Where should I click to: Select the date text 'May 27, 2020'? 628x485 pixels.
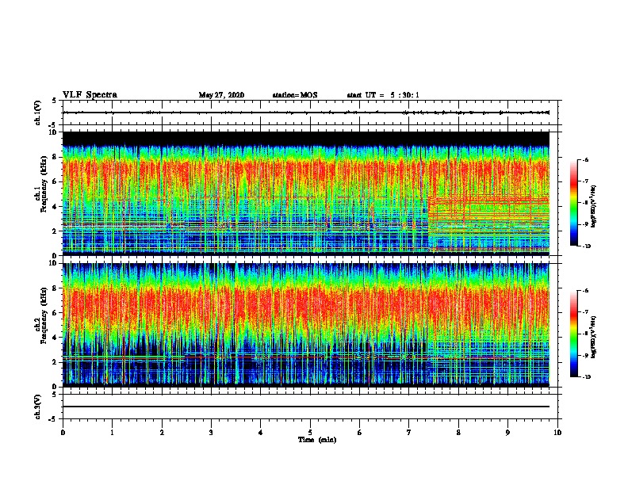tap(221, 95)
